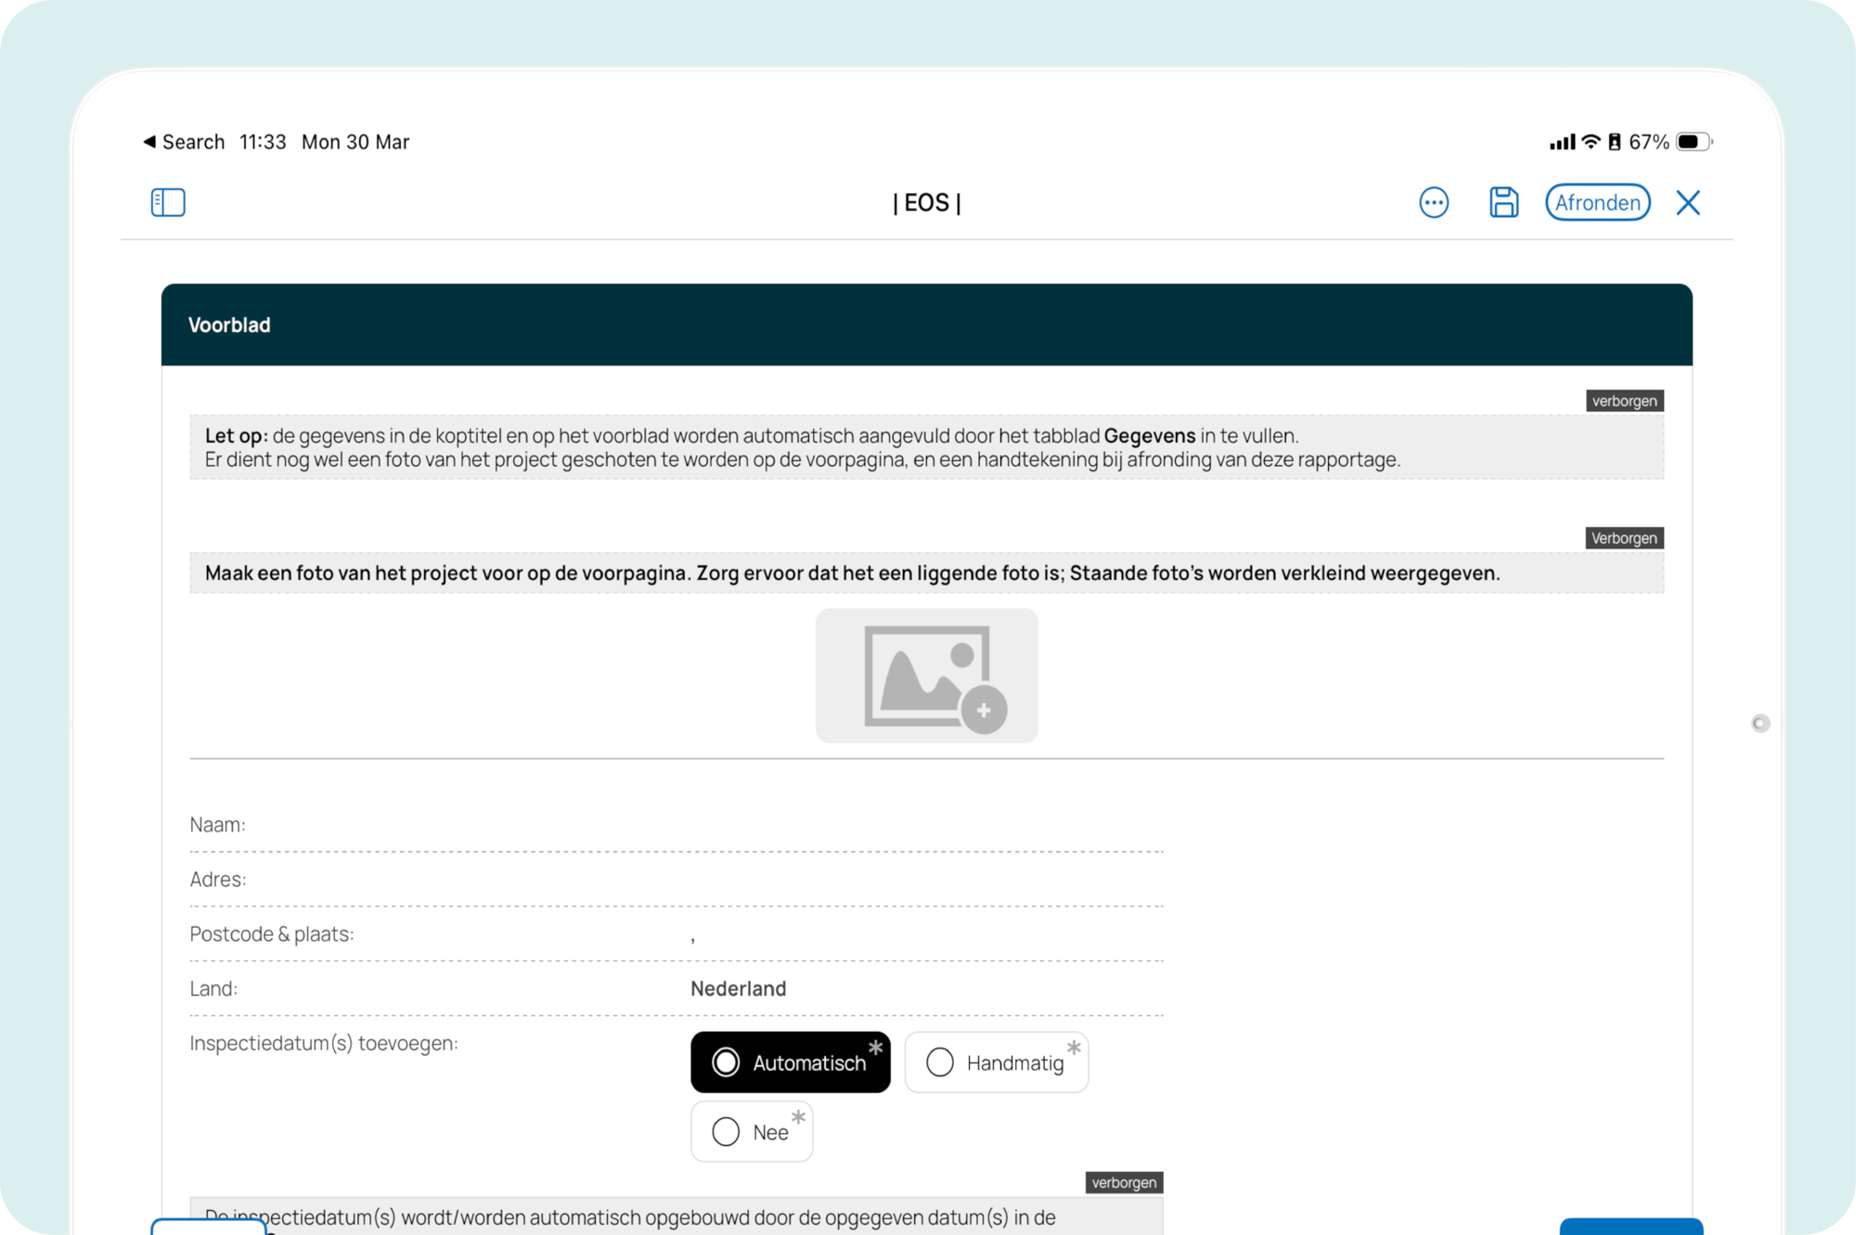Image resolution: width=1856 pixels, height=1235 pixels.
Task: Tap the Naam field row
Action: pyautogui.click(x=676, y=825)
